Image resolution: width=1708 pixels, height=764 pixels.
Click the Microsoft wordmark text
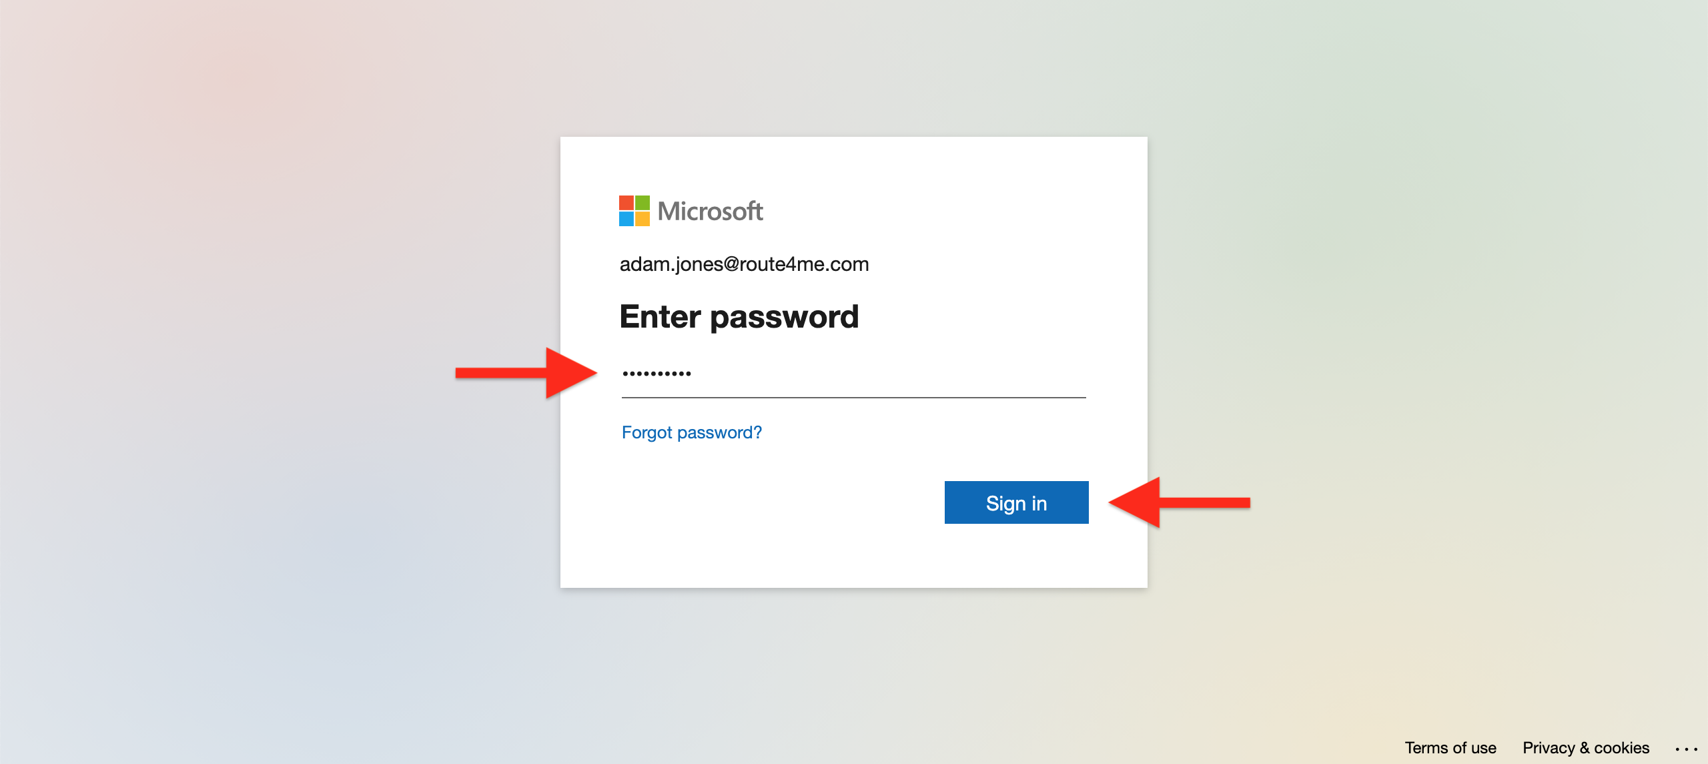(x=710, y=212)
